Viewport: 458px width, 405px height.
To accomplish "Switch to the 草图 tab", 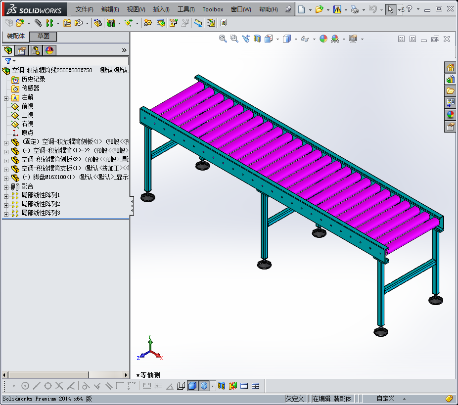I will tap(43, 36).
